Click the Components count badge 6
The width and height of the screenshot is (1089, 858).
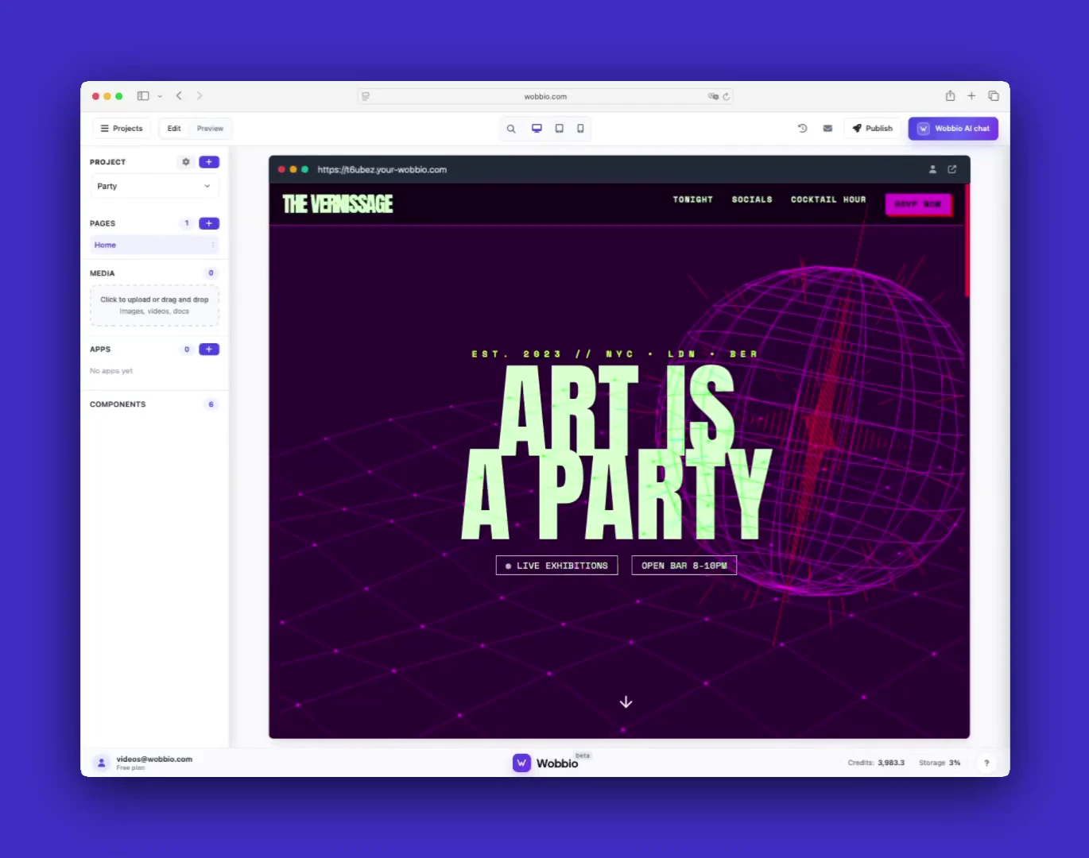(x=211, y=404)
